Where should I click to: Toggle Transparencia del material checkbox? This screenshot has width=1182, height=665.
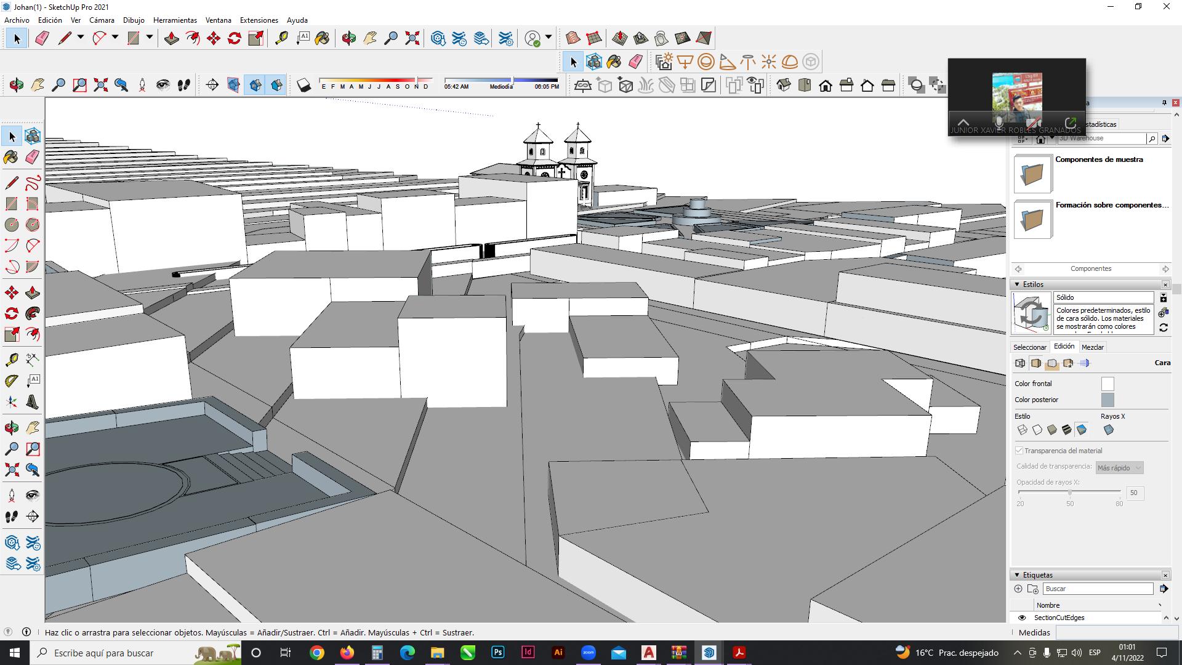coord(1019,451)
